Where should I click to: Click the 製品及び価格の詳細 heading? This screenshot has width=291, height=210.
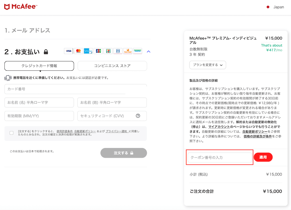click(203, 81)
